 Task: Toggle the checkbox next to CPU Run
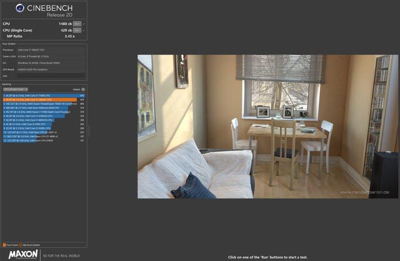84,24
